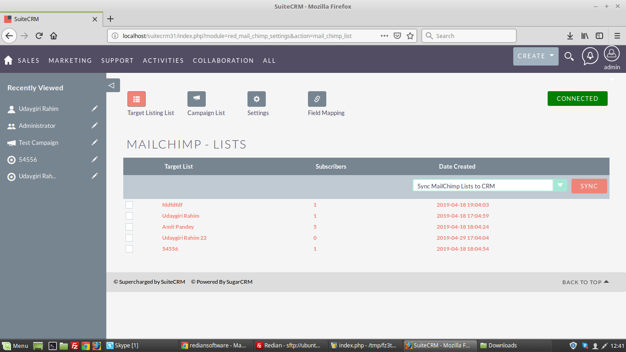Click the SYNC button
The height and width of the screenshot is (352, 626).
589,186
